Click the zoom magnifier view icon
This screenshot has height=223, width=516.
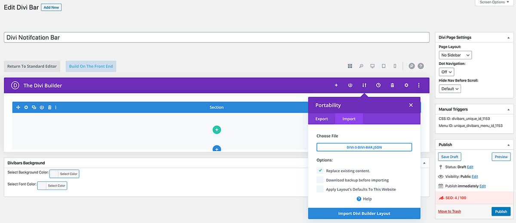(361, 66)
